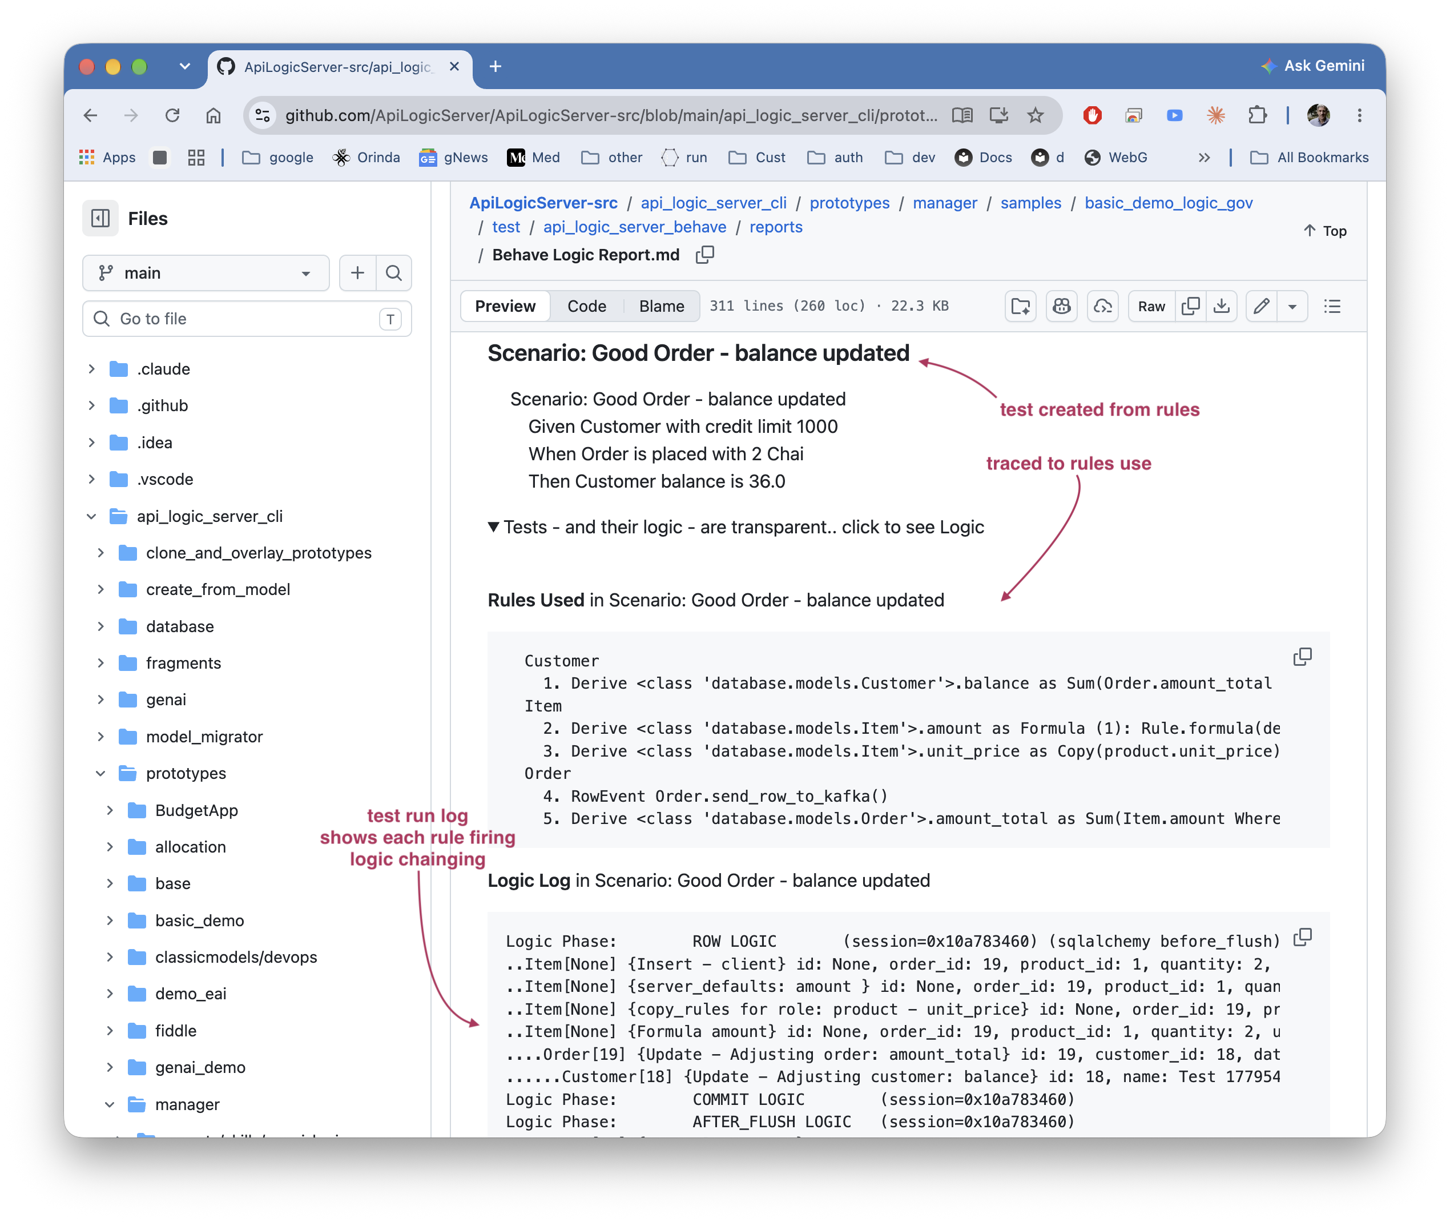The width and height of the screenshot is (1450, 1222).
Task: Copy raw file contents icon
Action: 1191,306
